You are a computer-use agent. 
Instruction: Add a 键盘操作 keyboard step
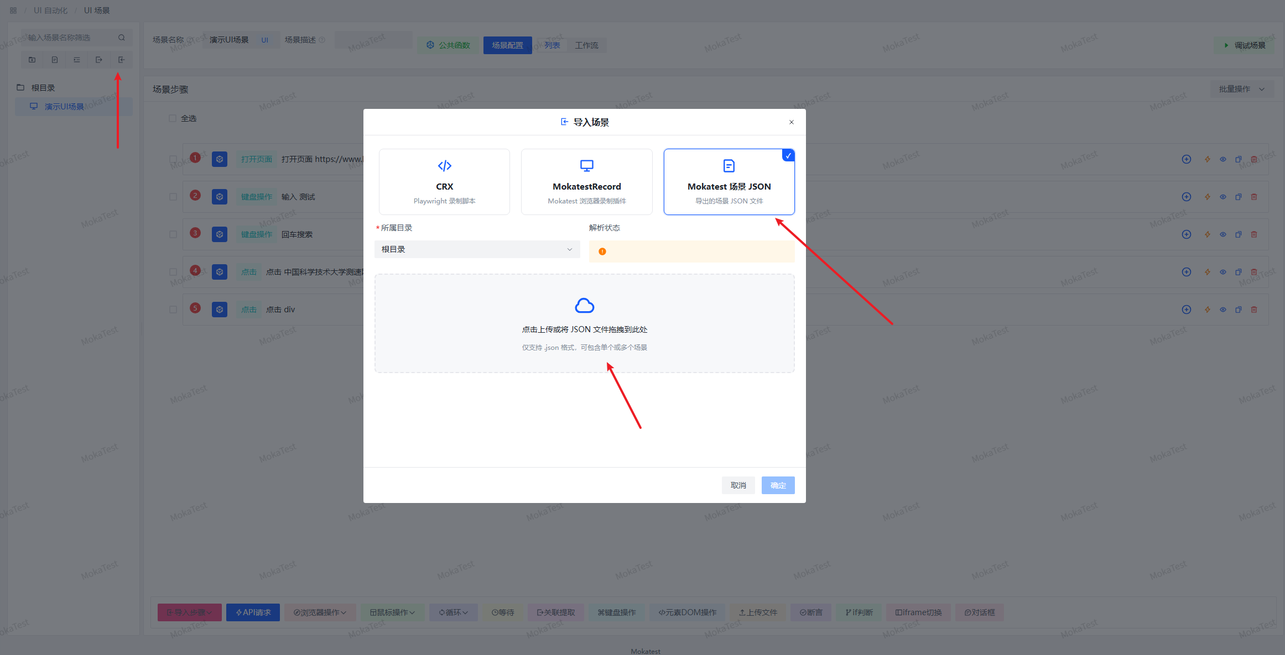(617, 612)
